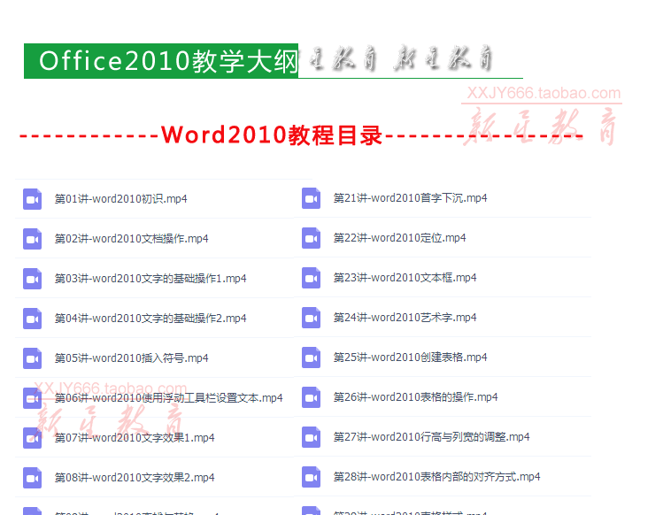Open file 第21讲-word2010首字下沉.mp4
The image size is (663, 515).
pyautogui.click(x=410, y=198)
